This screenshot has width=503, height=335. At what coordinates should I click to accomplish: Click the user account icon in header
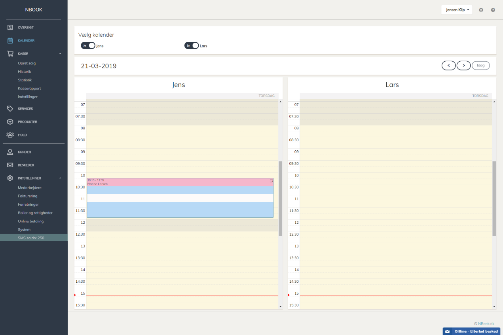[481, 10]
